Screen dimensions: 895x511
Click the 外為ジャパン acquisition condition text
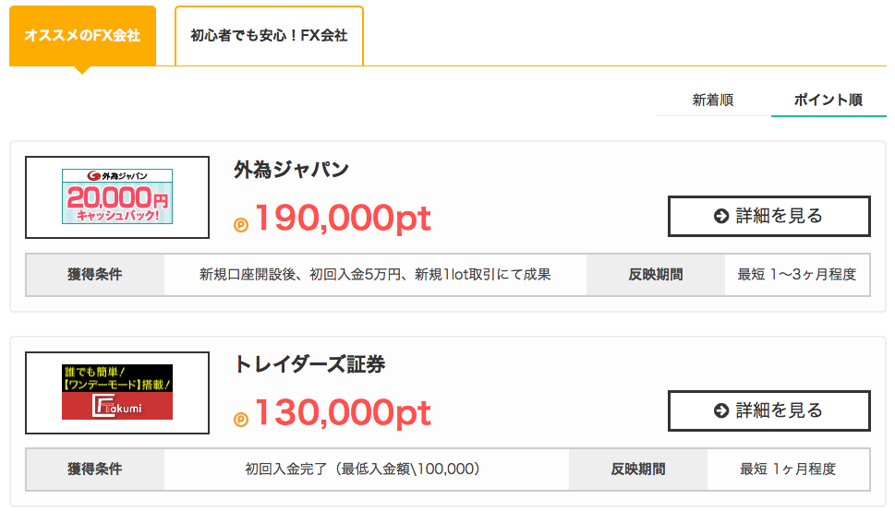click(x=375, y=275)
